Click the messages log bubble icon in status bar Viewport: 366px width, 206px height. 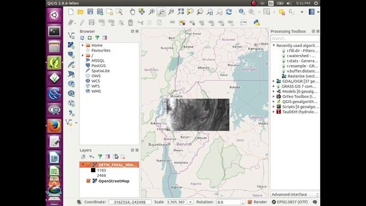pos(315,202)
